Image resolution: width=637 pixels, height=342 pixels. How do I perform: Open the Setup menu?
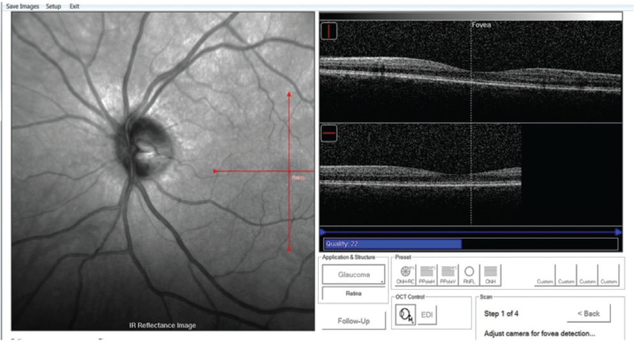click(53, 6)
